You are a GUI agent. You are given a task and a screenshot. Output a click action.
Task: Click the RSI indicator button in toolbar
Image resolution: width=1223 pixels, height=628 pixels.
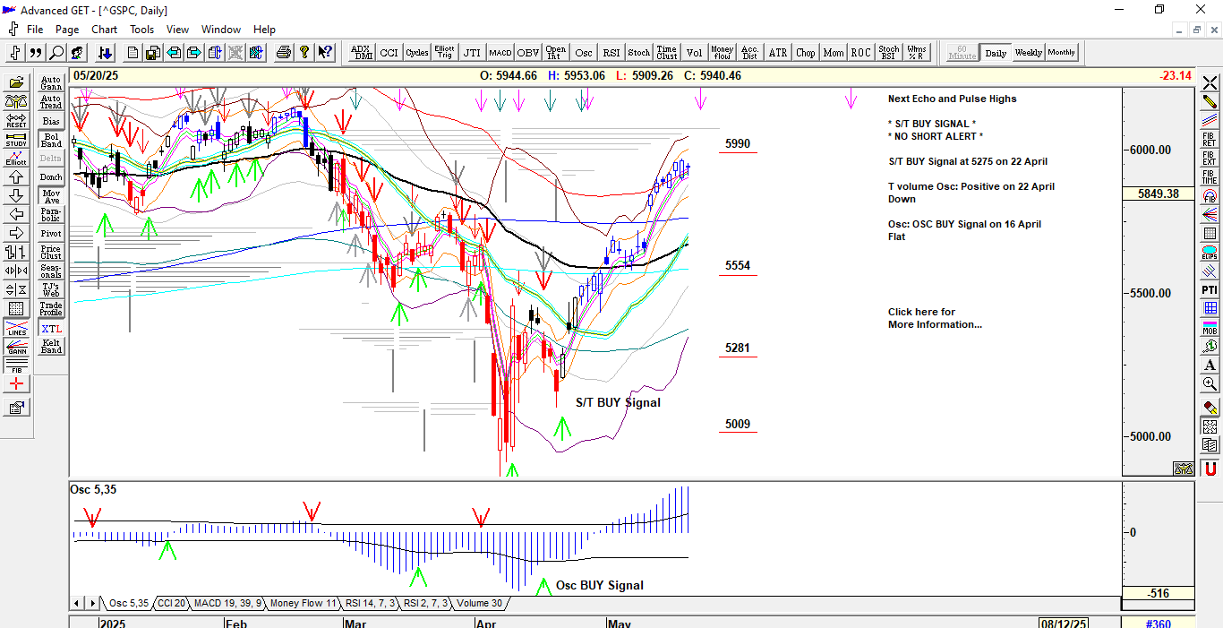tap(611, 53)
